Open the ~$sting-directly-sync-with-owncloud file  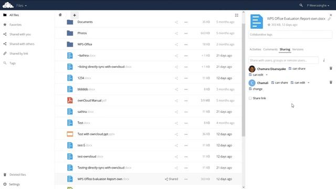click(104, 67)
